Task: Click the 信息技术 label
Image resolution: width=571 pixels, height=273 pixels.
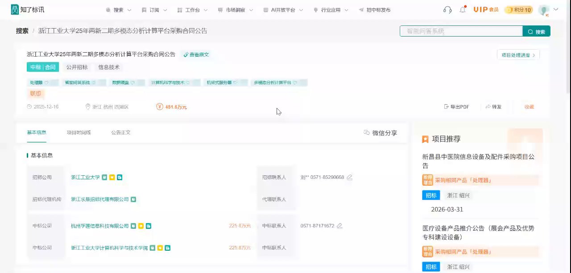Action: tap(109, 67)
